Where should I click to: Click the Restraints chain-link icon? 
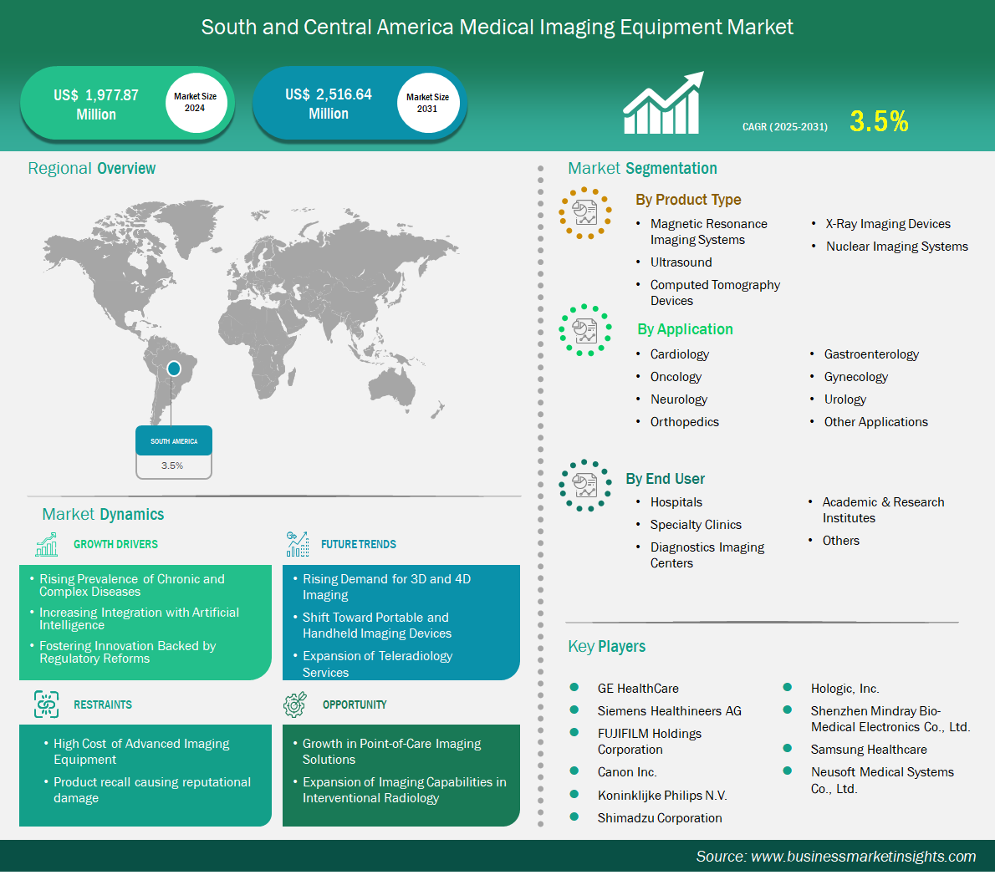click(x=46, y=705)
